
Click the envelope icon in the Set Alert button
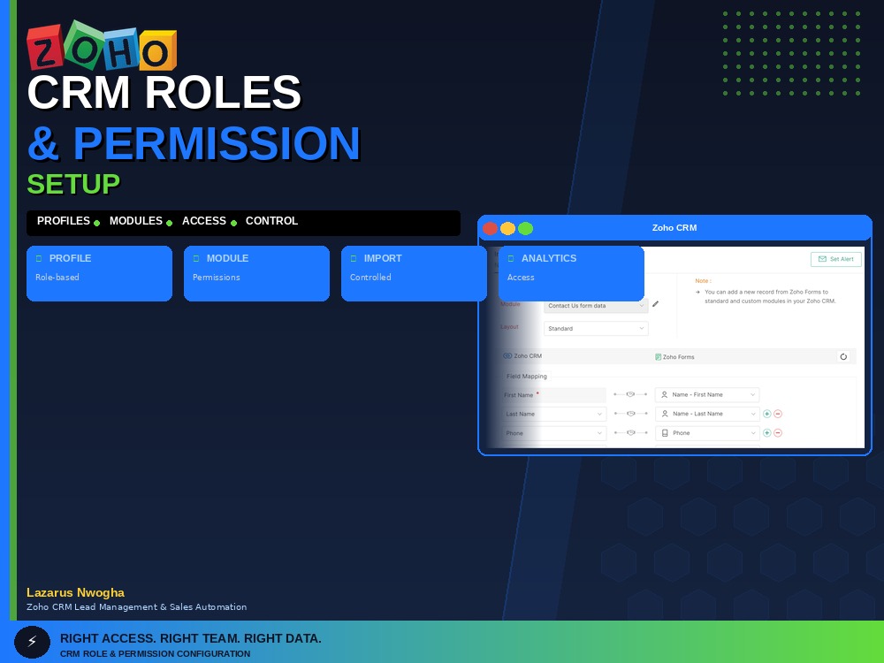click(822, 259)
